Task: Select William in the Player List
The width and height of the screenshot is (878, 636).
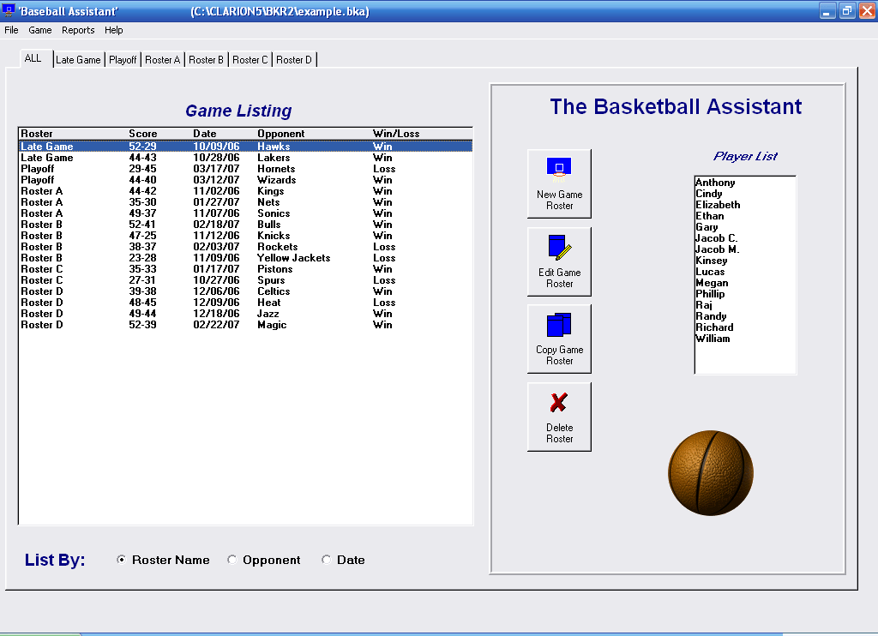Action: click(713, 339)
